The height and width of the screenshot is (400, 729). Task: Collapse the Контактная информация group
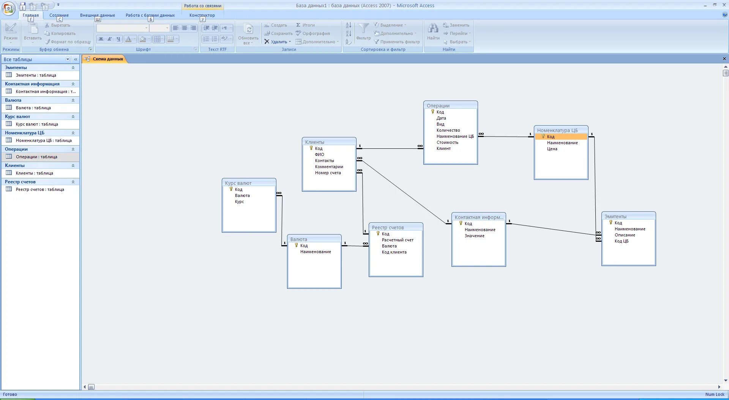coord(73,84)
